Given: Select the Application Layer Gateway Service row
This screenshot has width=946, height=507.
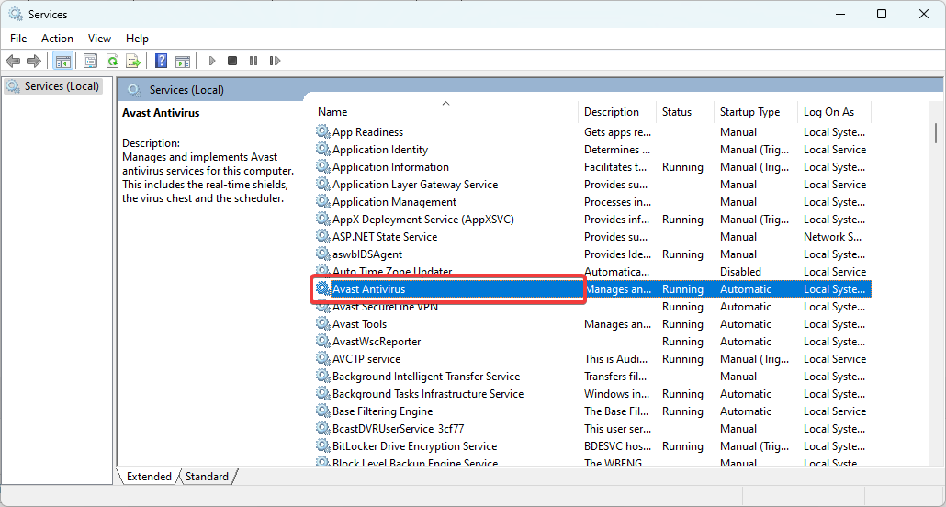Looking at the screenshot, I should (593, 184).
